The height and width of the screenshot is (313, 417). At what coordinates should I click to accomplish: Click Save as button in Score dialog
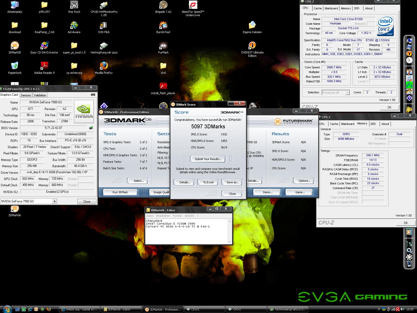click(232, 182)
